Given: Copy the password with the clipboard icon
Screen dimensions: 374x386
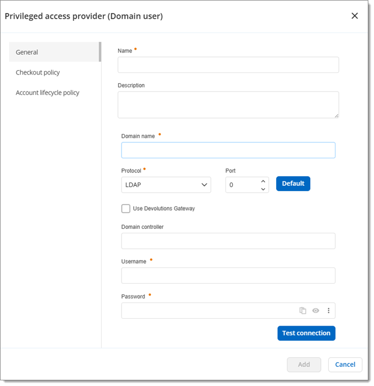Looking at the screenshot, I should [302, 311].
